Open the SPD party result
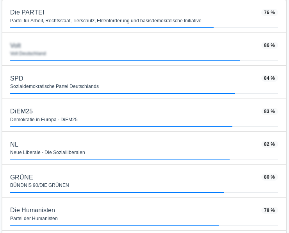Viewport: 289px width, 233px height. (x=144, y=82)
